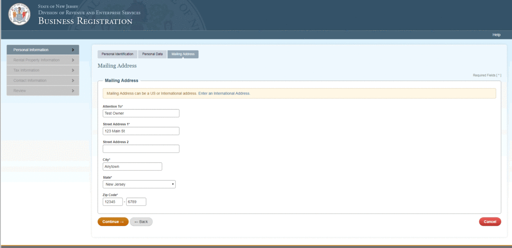Select Review sidebar item
The width and height of the screenshot is (512, 248).
43,90
